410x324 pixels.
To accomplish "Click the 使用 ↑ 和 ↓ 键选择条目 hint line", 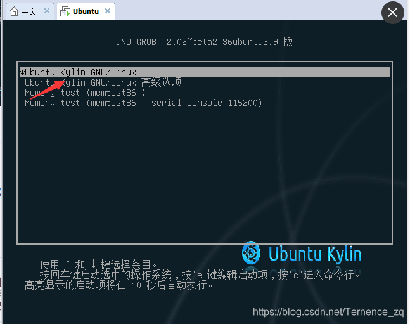I will [x=99, y=264].
